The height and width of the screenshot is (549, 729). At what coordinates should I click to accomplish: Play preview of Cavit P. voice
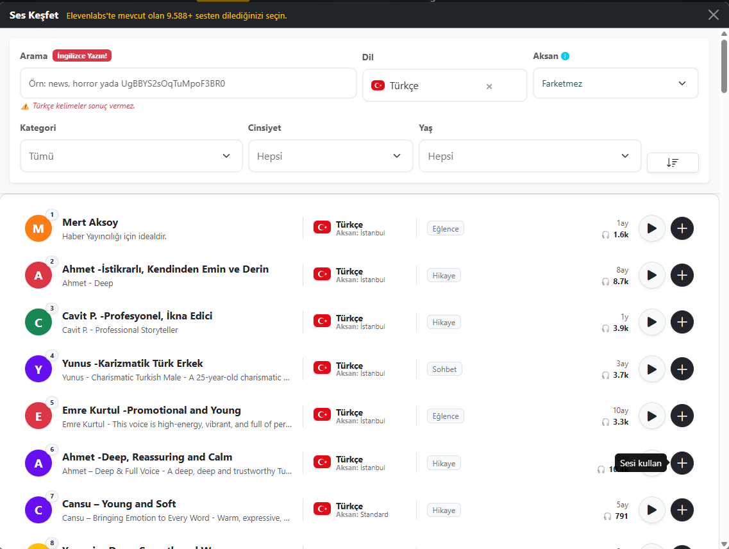(652, 322)
